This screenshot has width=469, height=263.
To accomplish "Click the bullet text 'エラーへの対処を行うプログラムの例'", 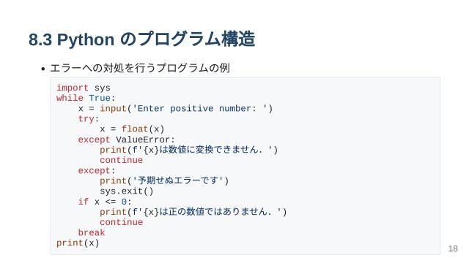I will click(x=140, y=68).
